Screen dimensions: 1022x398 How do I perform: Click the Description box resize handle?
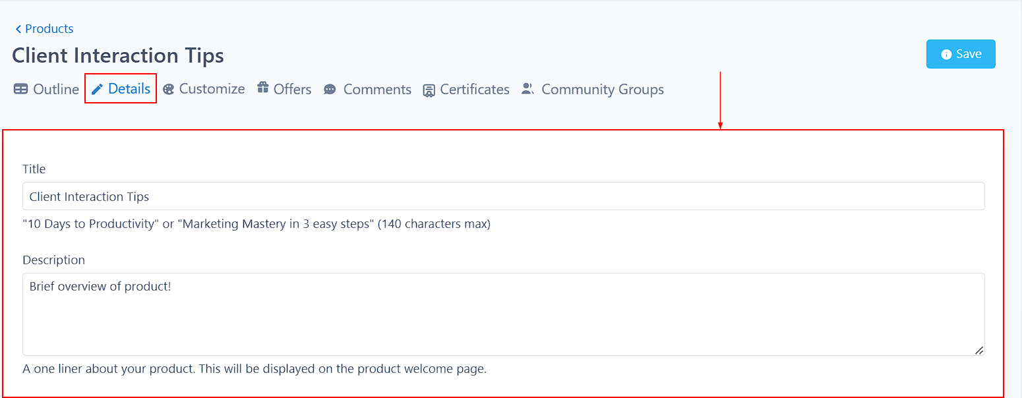click(x=979, y=351)
